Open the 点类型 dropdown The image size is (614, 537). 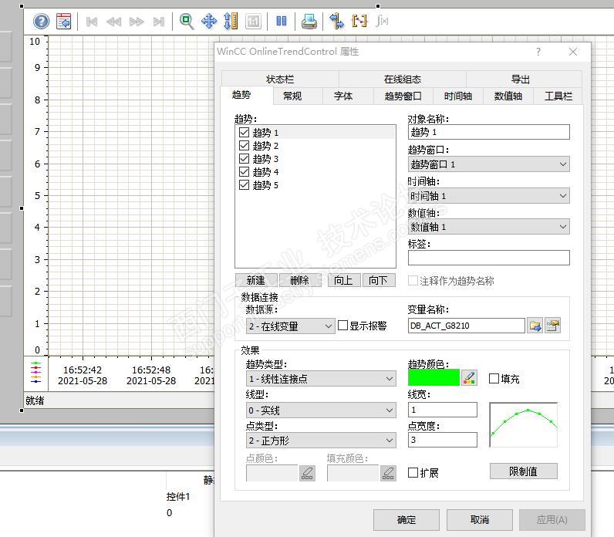[321, 441]
